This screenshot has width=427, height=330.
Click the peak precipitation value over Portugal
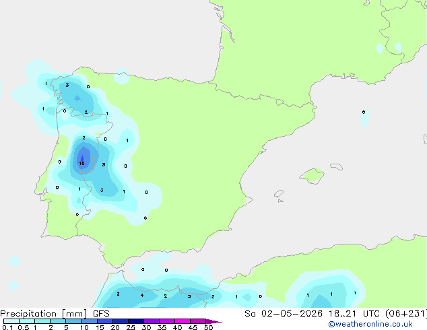click(x=81, y=164)
